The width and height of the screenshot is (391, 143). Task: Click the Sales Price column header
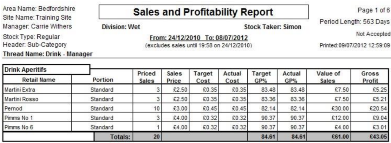tap(175, 77)
